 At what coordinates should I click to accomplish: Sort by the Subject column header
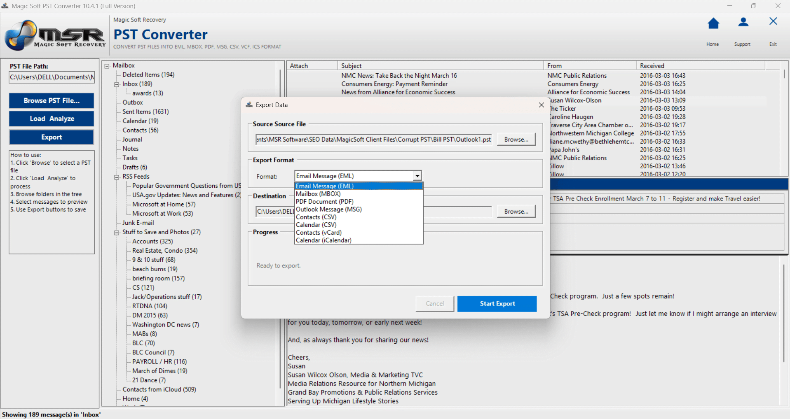click(x=441, y=66)
